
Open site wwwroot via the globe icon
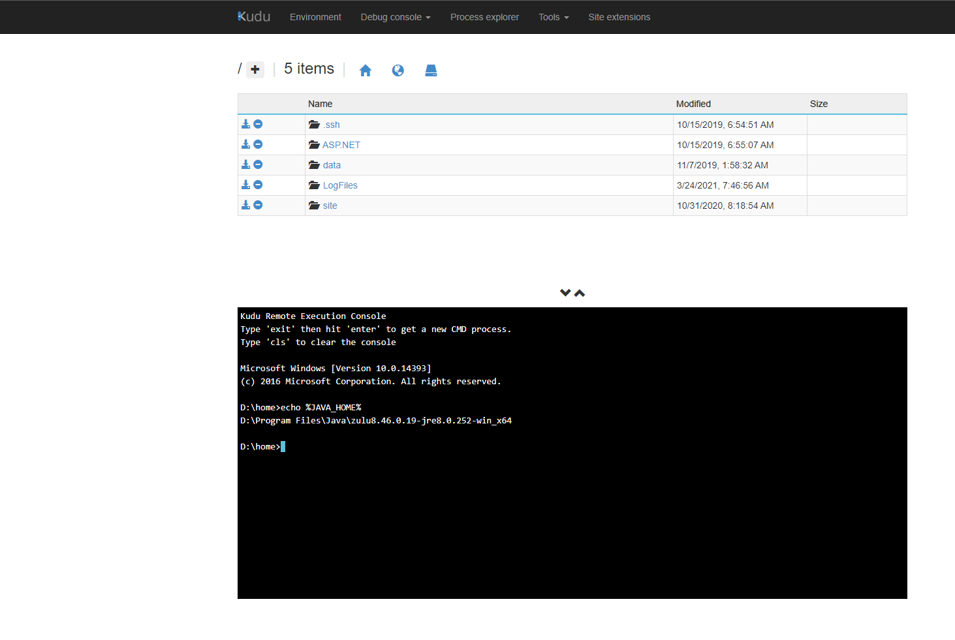[398, 70]
